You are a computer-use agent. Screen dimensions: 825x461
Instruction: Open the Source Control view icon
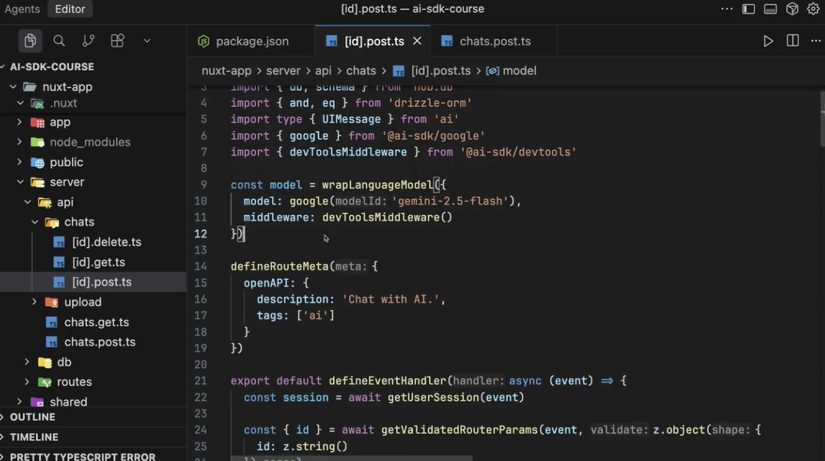(x=89, y=41)
